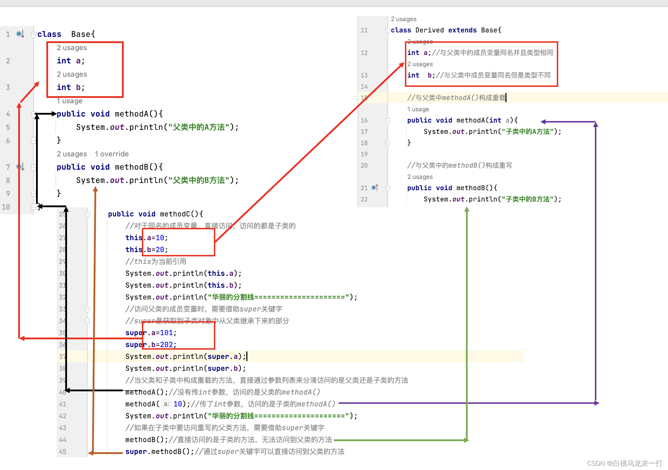The width and height of the screenshot is (668, 470).
Task: Fold Derived methodB using line 21 marker
Action: [388, 188]
